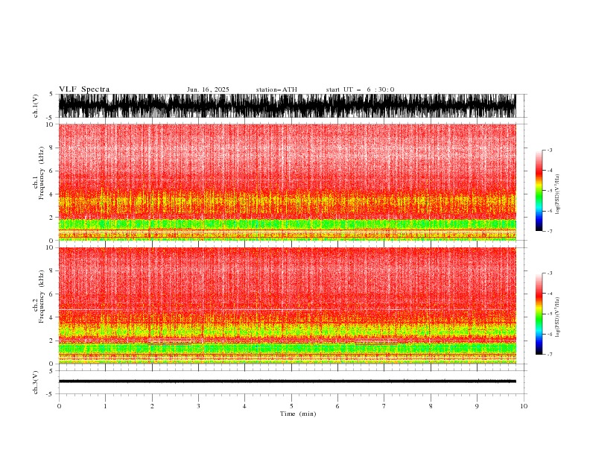The height and width of the screenshot is (456, 590).
Task: Click the ch.1 spectrogram color bar
Action: [x=539, y=191]
